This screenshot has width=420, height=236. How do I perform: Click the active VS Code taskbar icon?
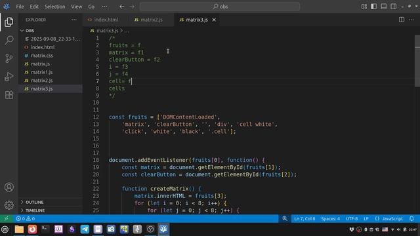point(163,229)
